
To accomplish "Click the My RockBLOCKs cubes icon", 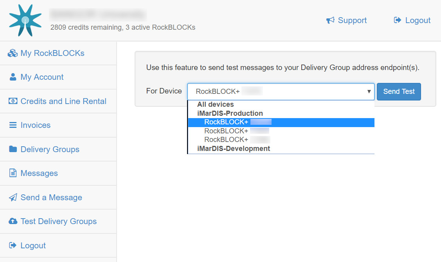I will pos(13,53).
